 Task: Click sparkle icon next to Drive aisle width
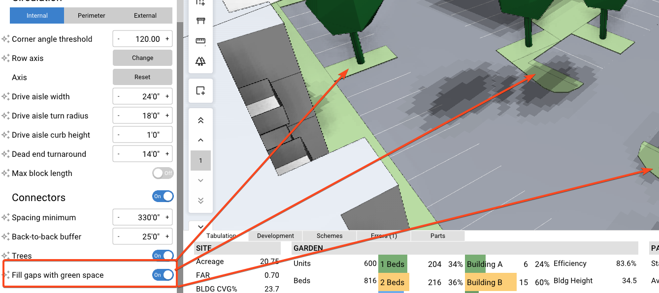point(5,97)
